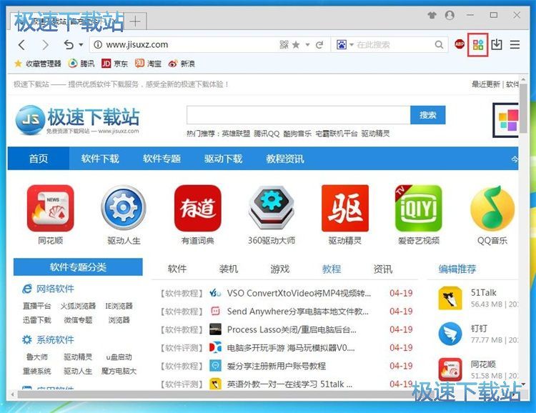Viewport: 536px width, 413px height.
Task: Open 淘宝 bookmark
Action: click(148, 64)
